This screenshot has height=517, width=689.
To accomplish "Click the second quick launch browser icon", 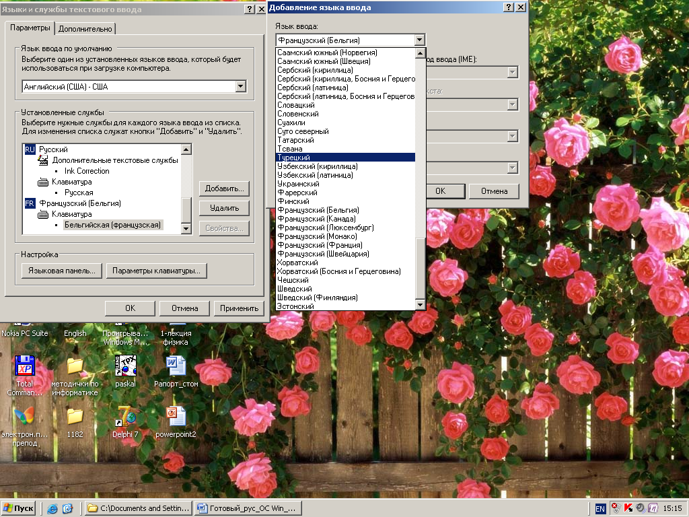I will (x=67, y=509).
